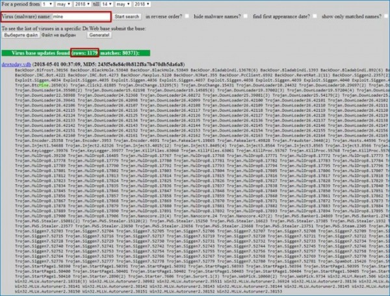
Task: Open the start day dropdown showing 1
Action: (47, 5)
